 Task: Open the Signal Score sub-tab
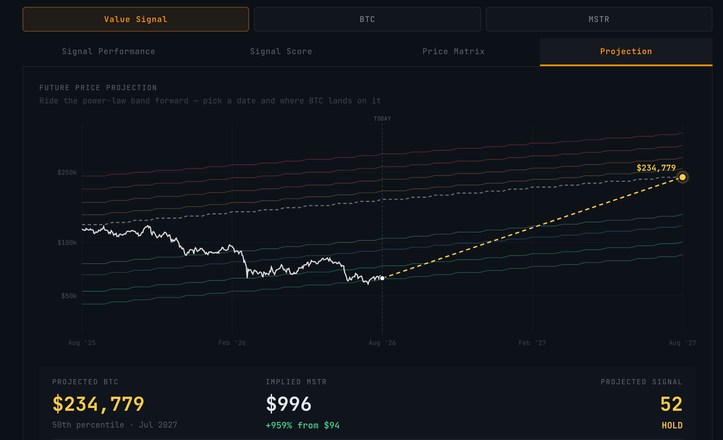click(x=281, y=51)
